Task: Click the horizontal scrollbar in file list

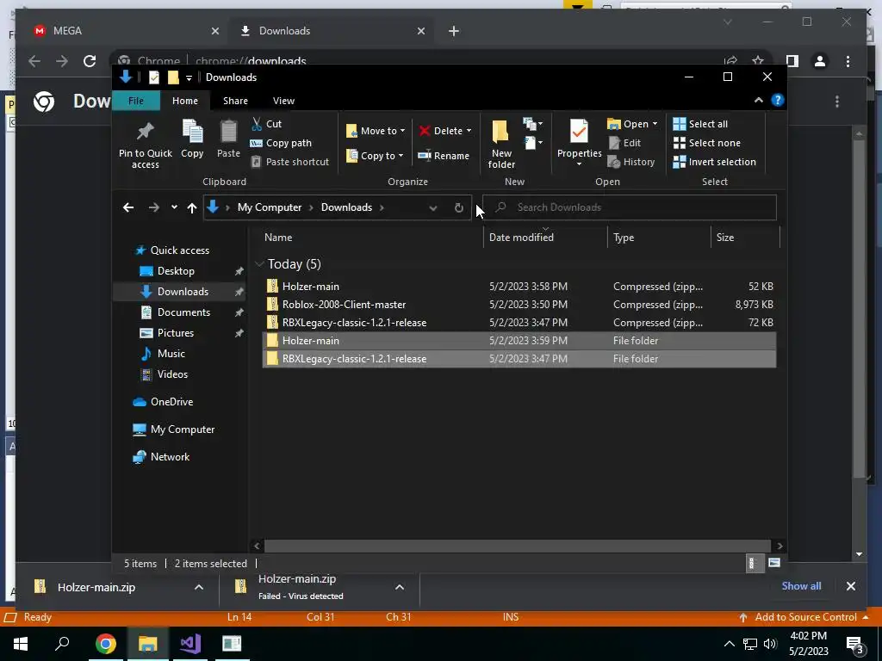Action: [x=517, y=546]
